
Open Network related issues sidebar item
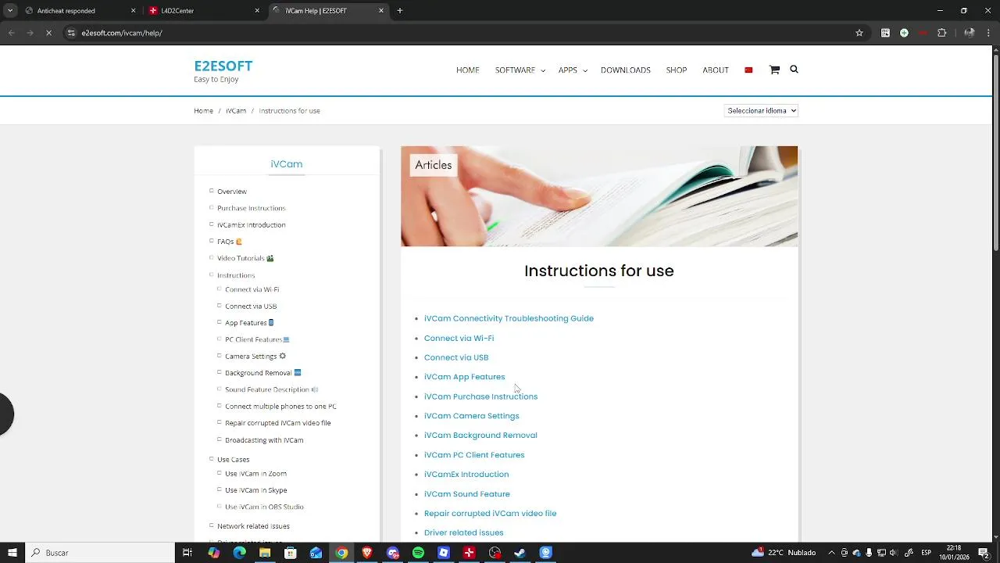(253, 526)
